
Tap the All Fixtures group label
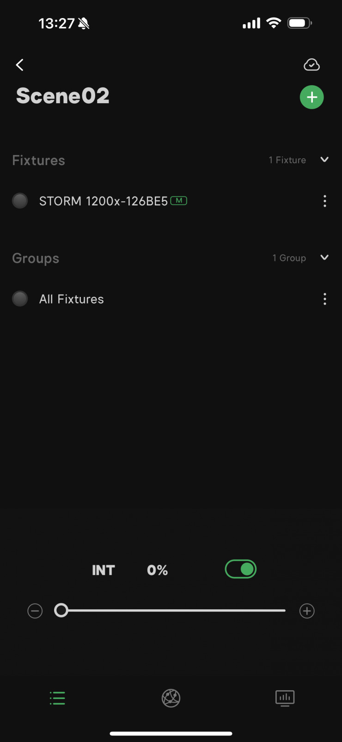click(x=72, y=299)
